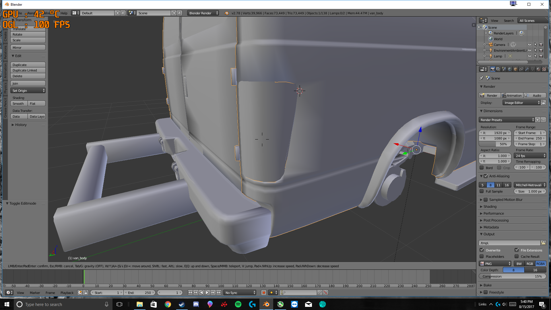Open the Constraints properties tab (chain icon)
Screen dimensions: 551x310
(521, 69)
